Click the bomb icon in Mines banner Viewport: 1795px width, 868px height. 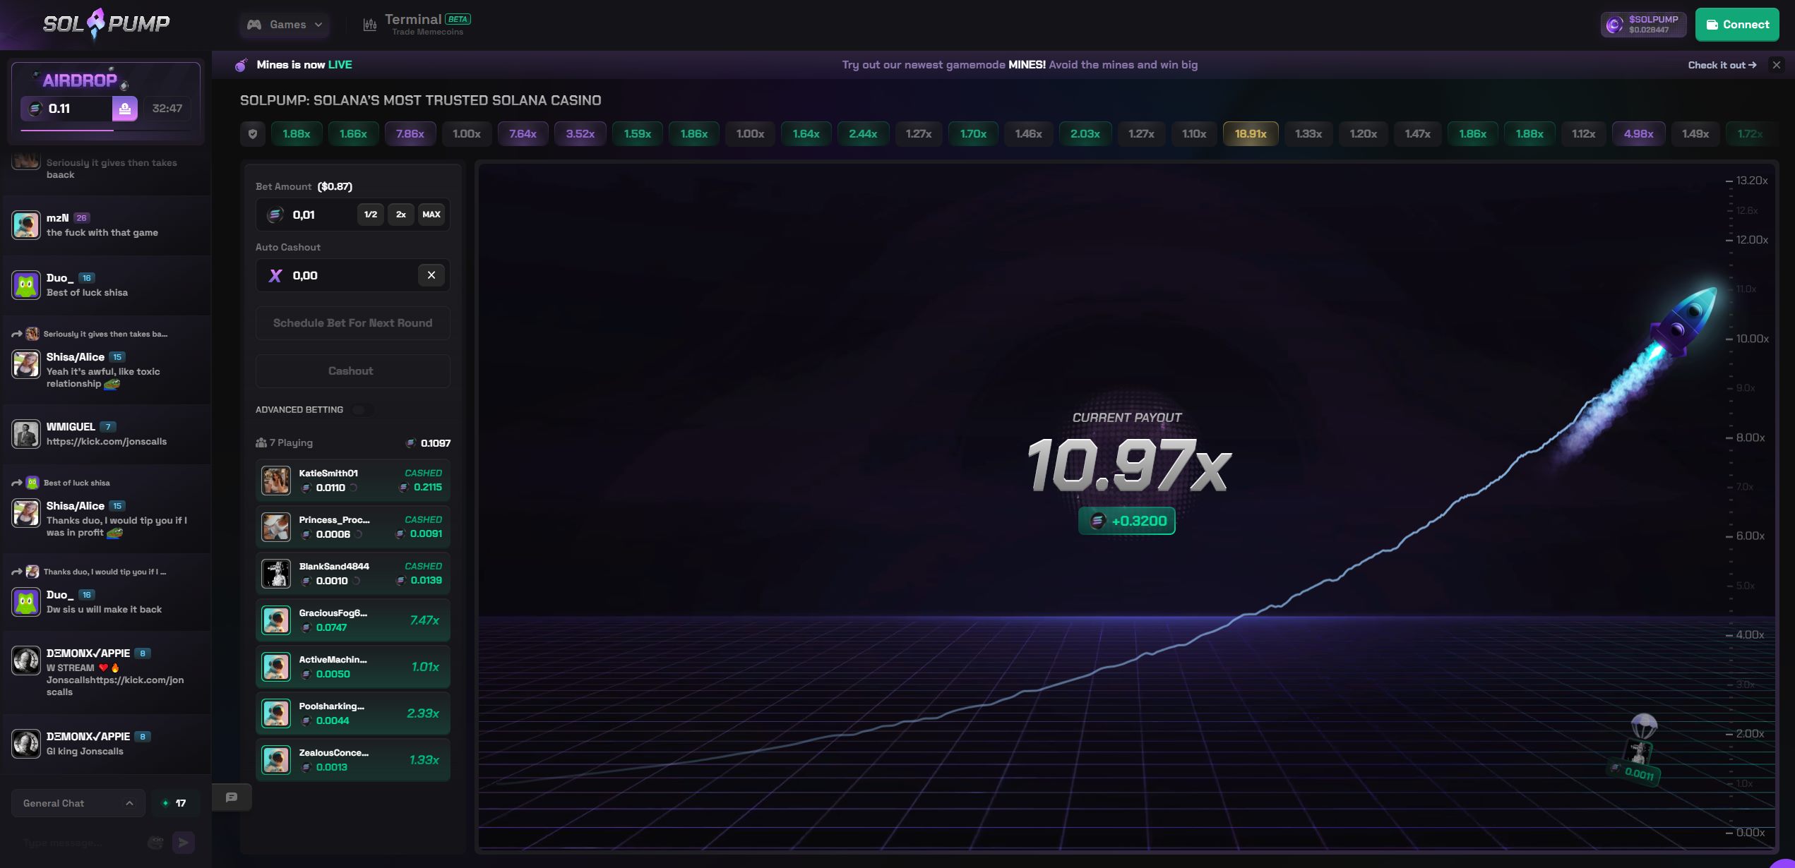(241, 65)
